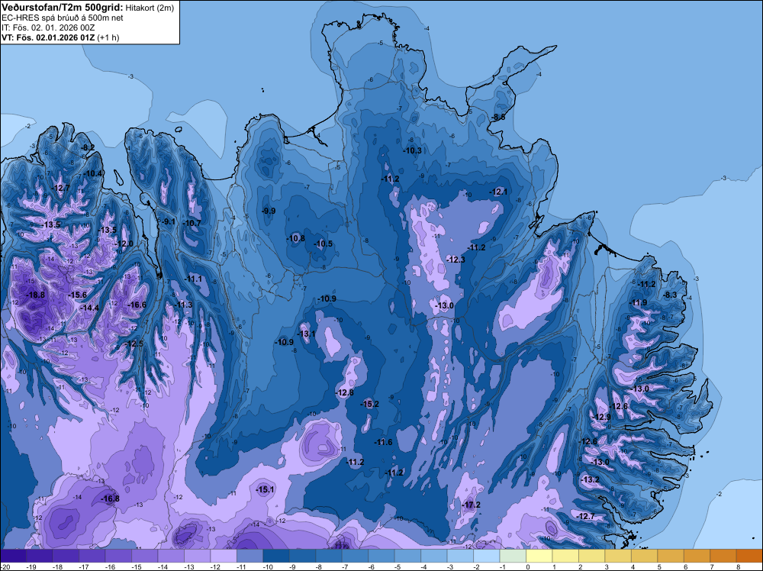Image resolution: width=763 pixels, height=571 pixels.
Task: Click the -12.5 temperature label
Action: tap(134, 344)
